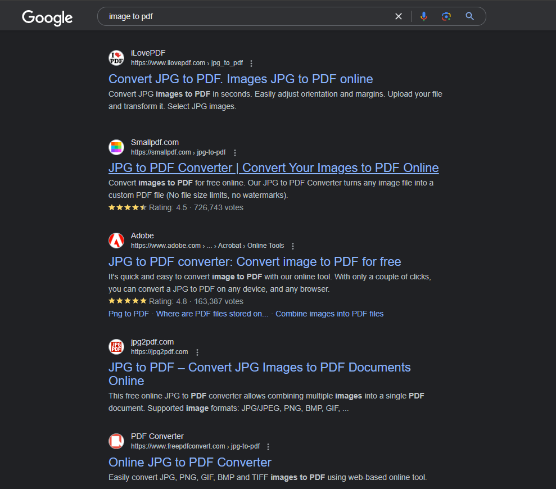Click the freepdfconvert.com › jpg-to-pdf URL
This screenshot has width=556, height=489.
tap(196, 446)
